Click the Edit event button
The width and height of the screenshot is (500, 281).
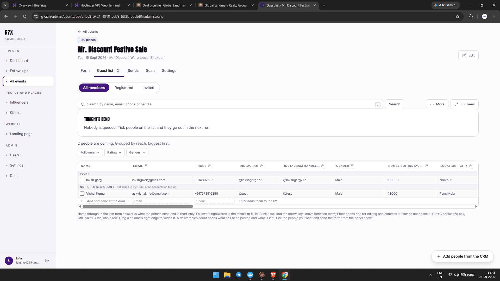point(468,55)
